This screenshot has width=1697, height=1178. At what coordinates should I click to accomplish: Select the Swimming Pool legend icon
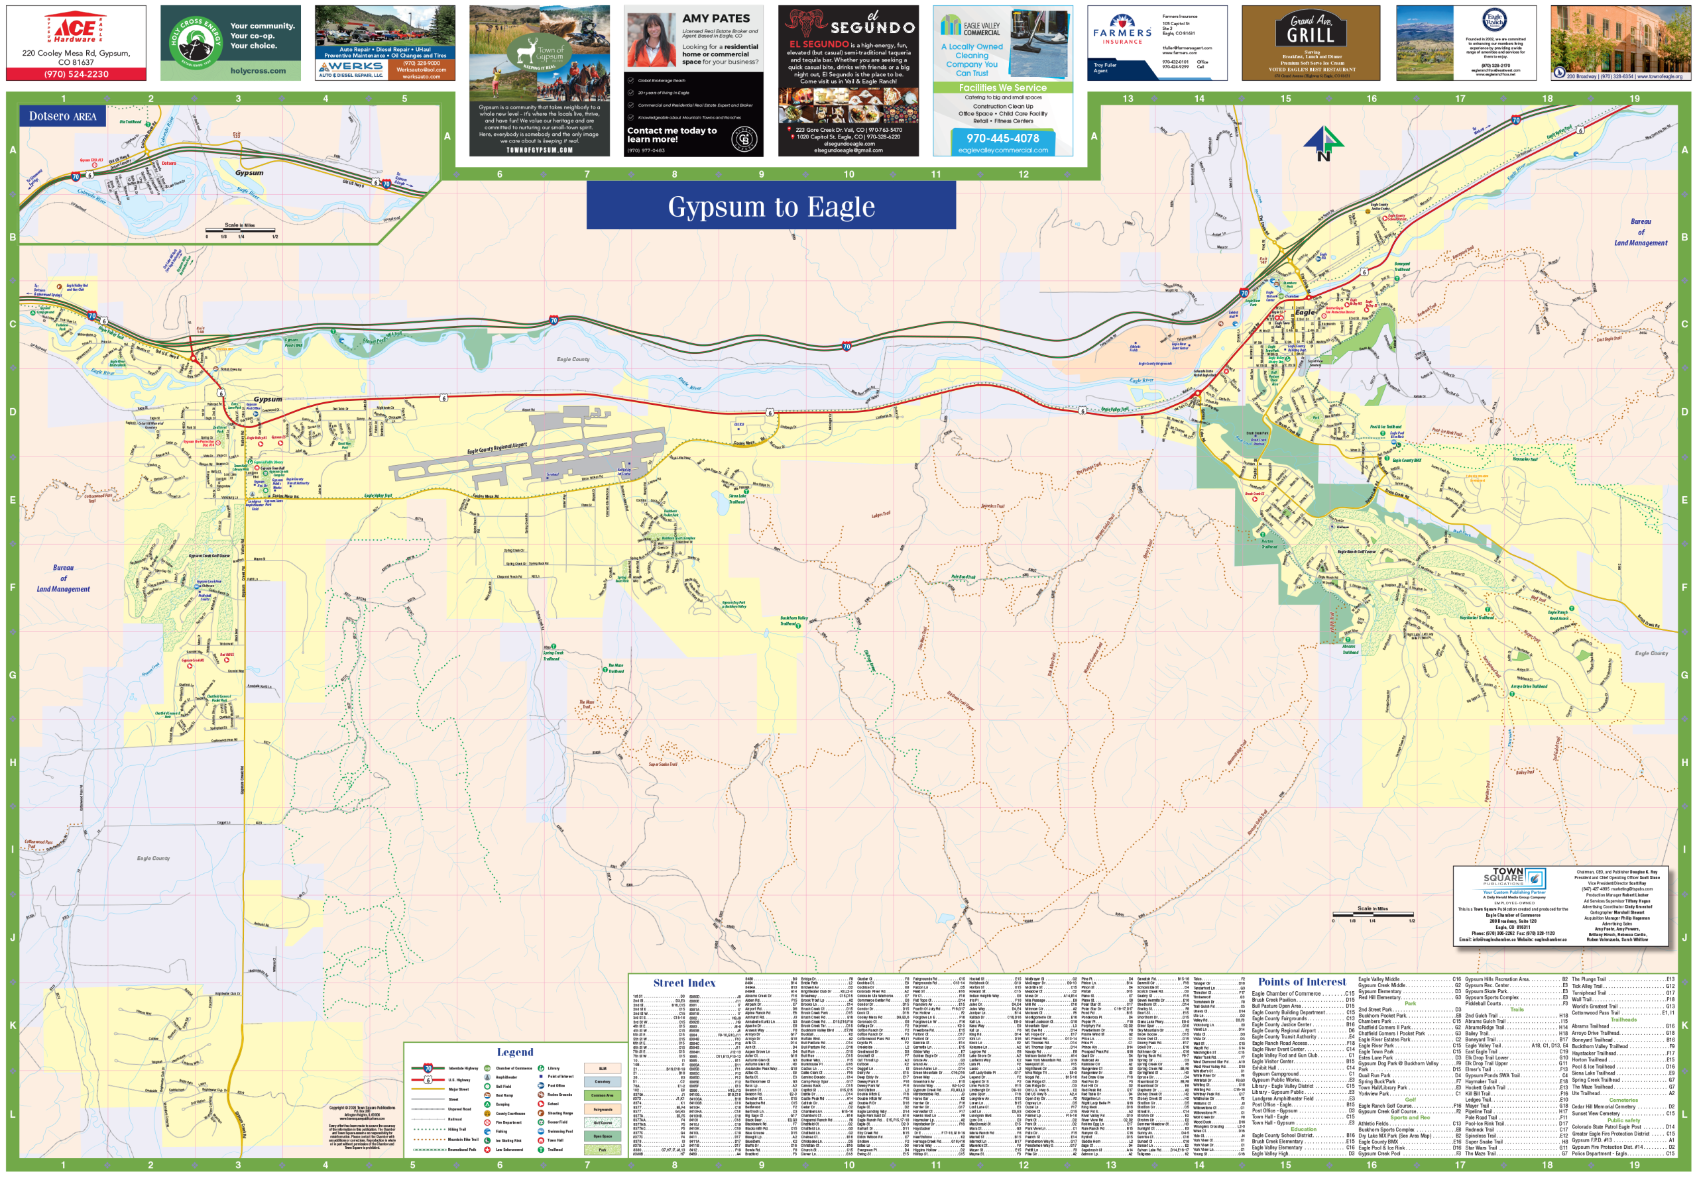tap(542, 1132)
